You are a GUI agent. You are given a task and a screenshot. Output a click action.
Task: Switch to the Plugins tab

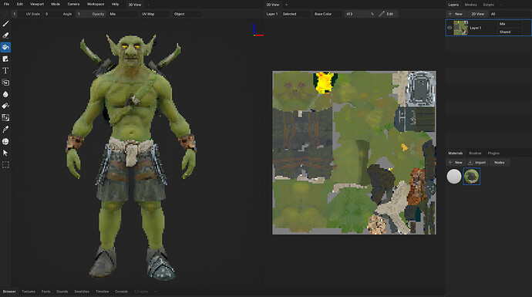tap(493, 153)
